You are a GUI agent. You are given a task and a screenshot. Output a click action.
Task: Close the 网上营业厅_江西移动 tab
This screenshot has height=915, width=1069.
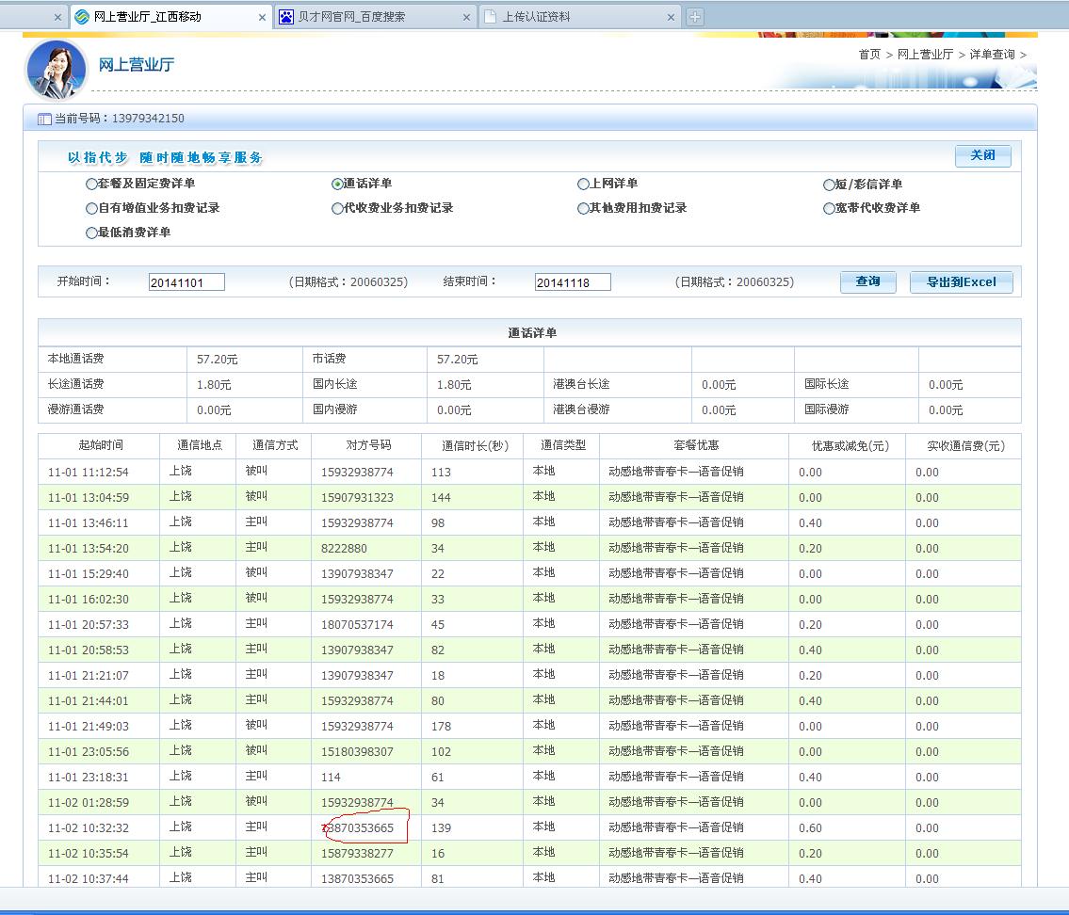coord(262,18)
